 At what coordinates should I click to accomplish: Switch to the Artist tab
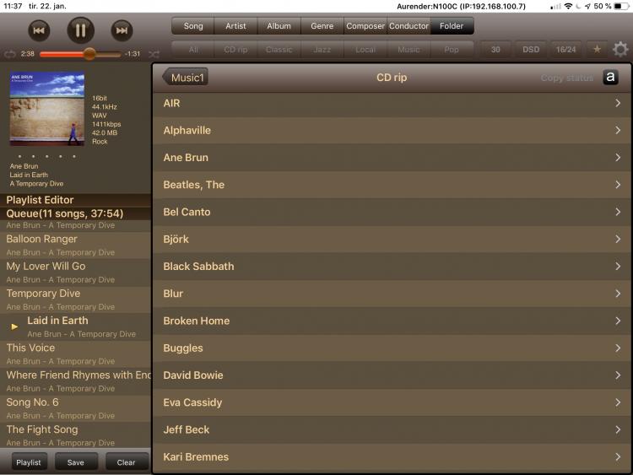point(235,26)
